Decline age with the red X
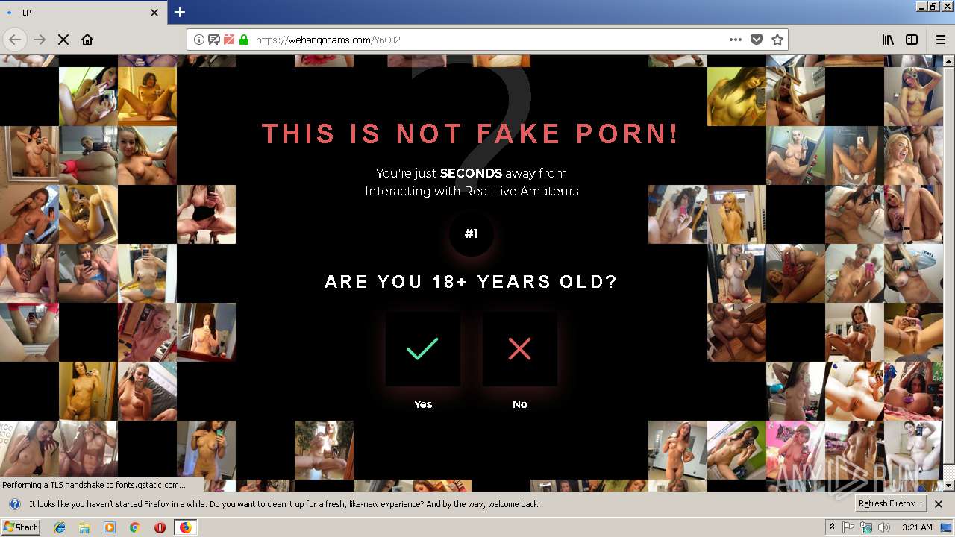 click(519, 348)
